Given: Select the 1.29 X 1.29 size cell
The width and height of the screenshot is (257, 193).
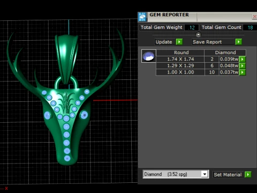Looking at the screenshot, I should point(180,66).
